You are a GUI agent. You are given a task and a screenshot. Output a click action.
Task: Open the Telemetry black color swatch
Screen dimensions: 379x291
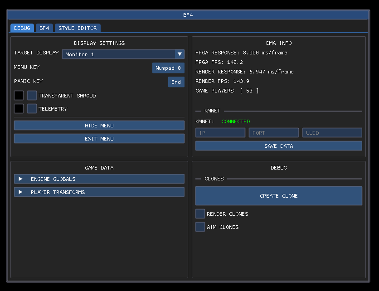[19, 108]
